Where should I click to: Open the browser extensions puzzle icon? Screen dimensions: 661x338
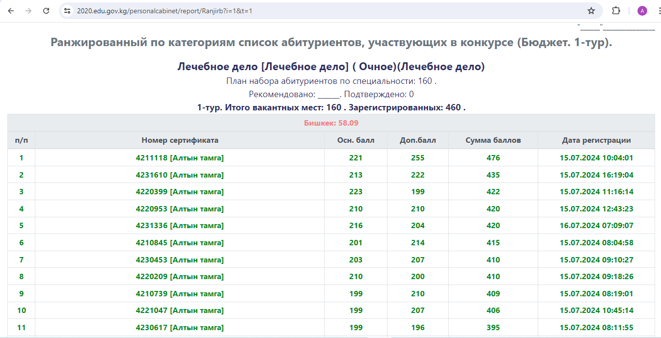[616, 11]
